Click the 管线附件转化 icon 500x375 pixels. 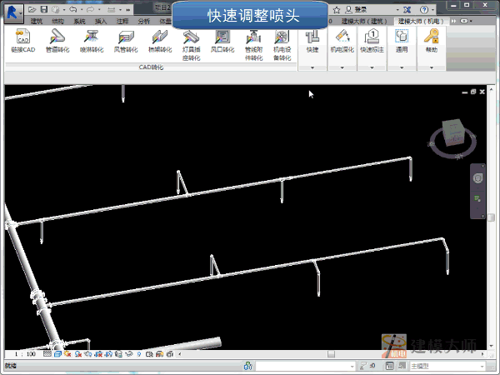253,37
